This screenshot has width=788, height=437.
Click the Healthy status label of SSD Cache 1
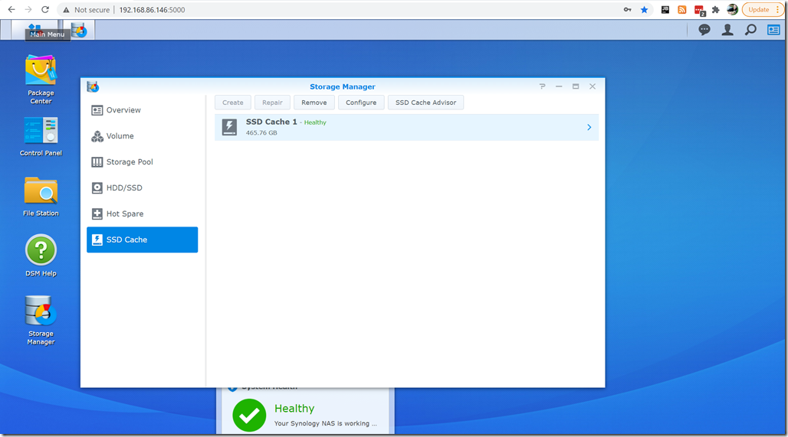click(x=315, y=122)
